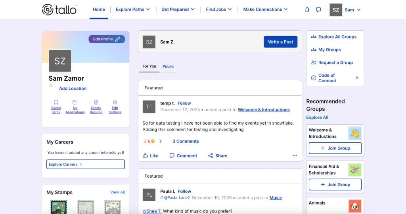The image size is (406, 214).
Task: Switch to the Public feed tab
Action: click(x=168, y=66)
